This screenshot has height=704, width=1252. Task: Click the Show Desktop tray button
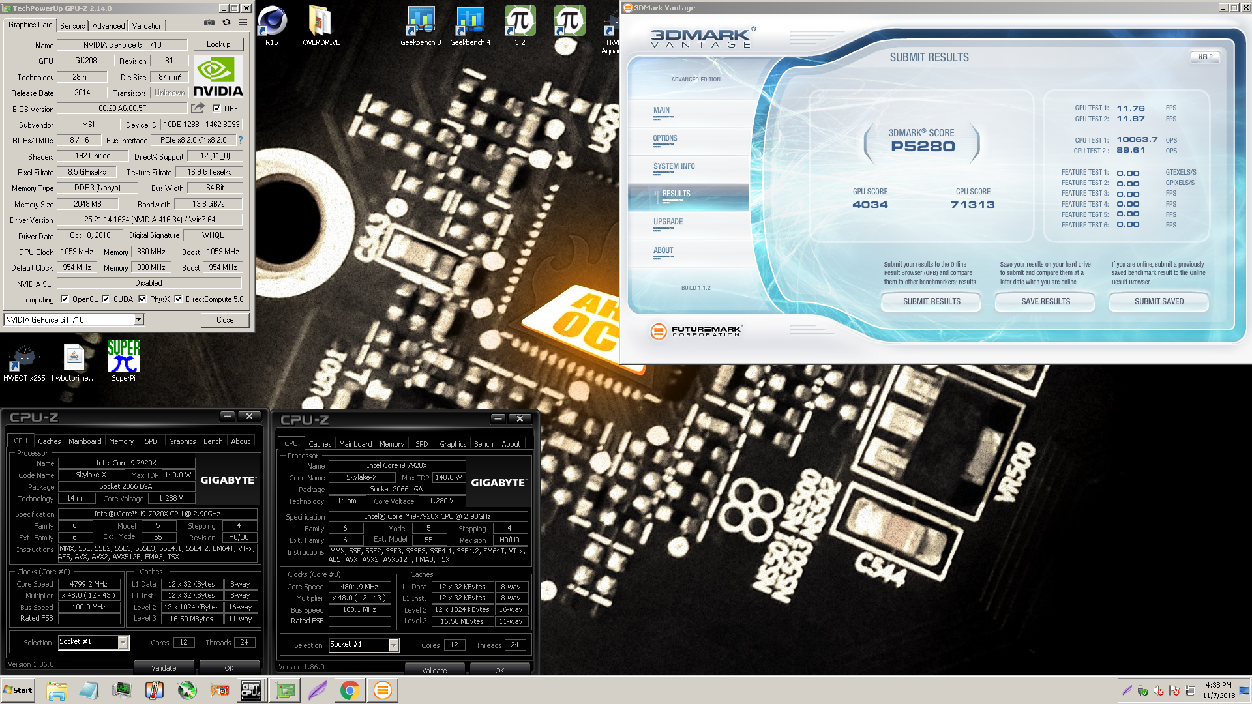[1245, 690]
